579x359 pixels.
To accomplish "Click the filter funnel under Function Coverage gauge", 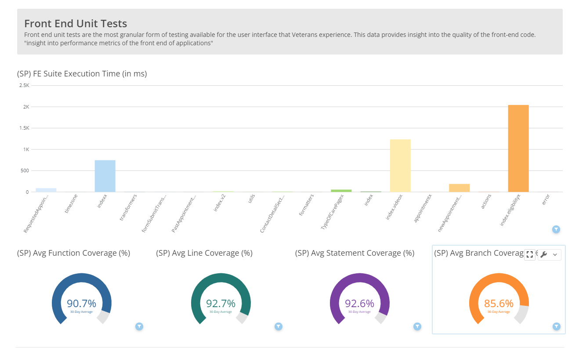I will tap(139, 326).
